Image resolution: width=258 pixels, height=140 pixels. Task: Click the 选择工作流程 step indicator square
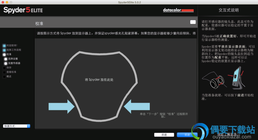[4, 50]
